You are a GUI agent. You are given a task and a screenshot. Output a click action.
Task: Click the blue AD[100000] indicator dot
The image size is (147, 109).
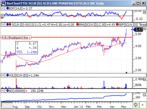coord(8,91)
